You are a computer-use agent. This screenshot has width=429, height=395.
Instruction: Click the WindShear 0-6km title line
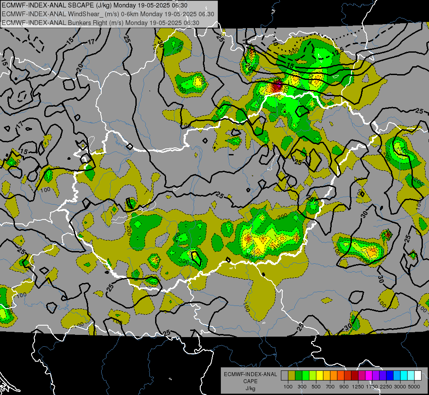108,14
